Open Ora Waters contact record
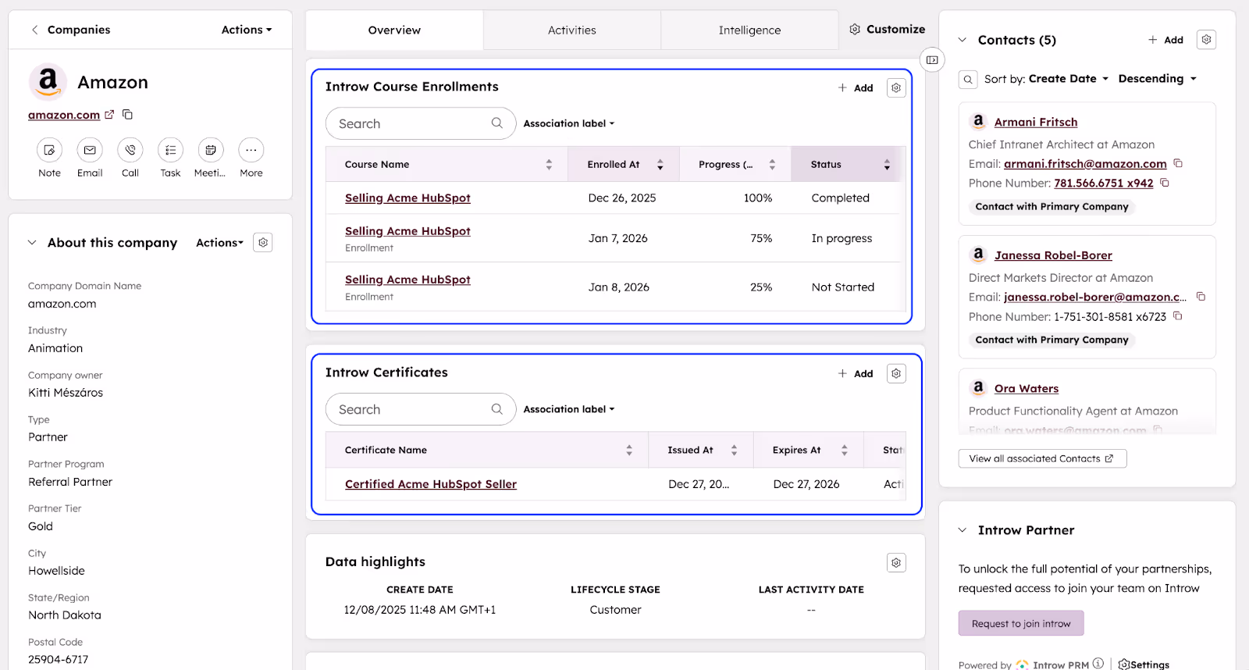Viewport: 1249px width, 670px height. coord(1027,388)
